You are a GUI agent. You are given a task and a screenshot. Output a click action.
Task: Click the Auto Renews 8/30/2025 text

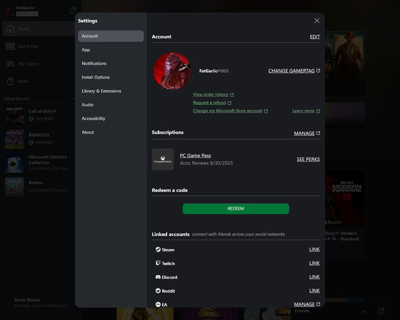(x=206, y=163)
